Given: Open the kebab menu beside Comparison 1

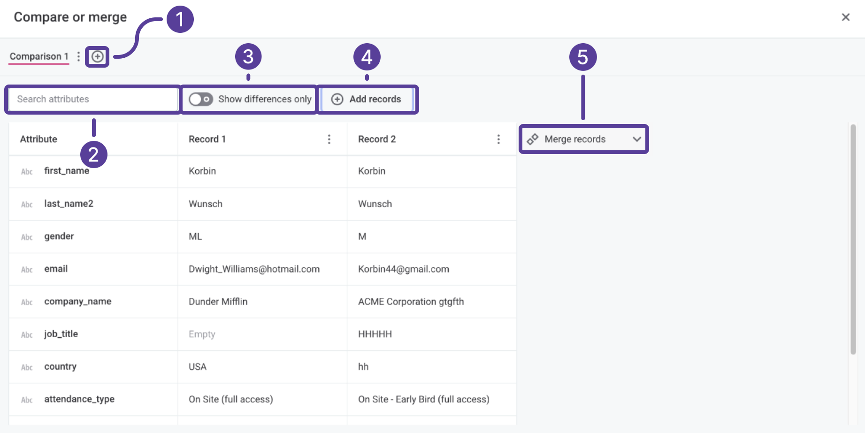Looking at the screenshot, I should point(78,56).
